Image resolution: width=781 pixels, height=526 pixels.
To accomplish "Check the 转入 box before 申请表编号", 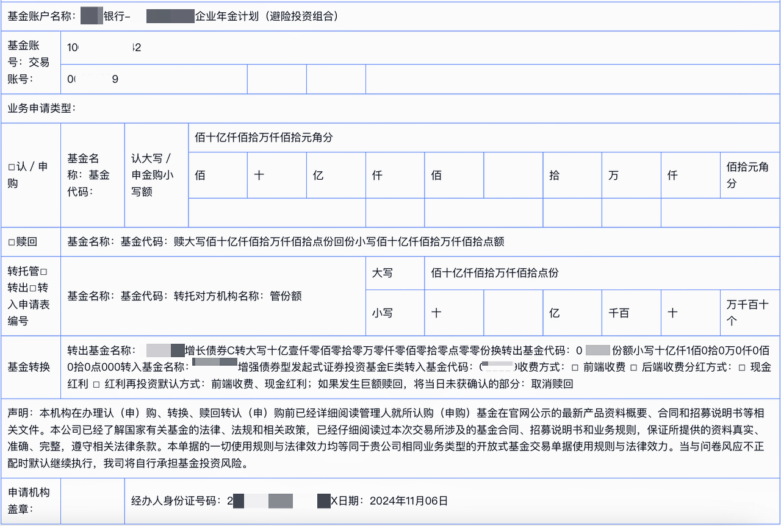I will pyautogui.click(x=33, y=288).
